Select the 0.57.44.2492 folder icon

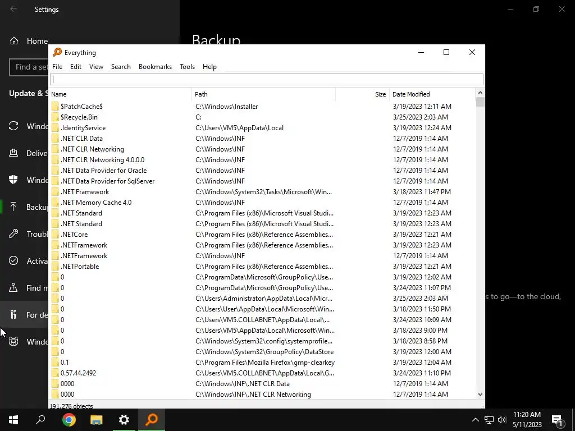click(x=55, y=373)
